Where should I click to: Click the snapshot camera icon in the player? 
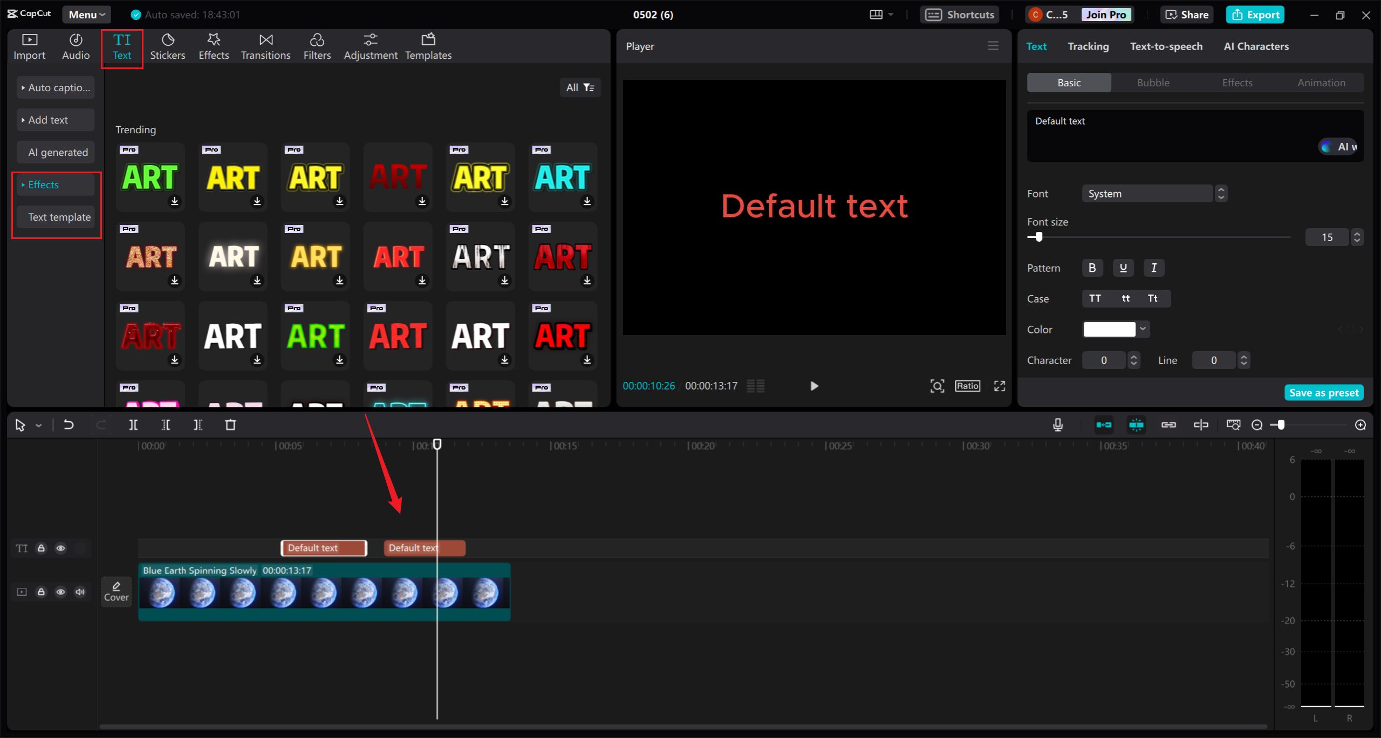point(937,386)
